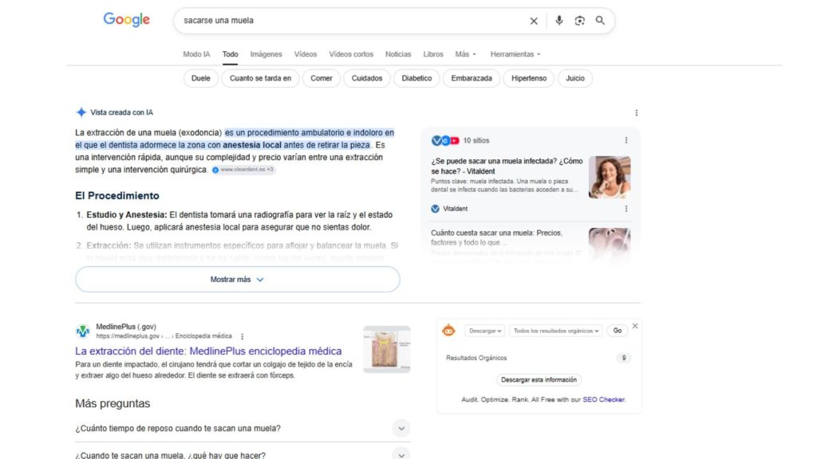Open the AI overview three-dot options menu
This screenshot has width=817, height=459.
point(636,112)
